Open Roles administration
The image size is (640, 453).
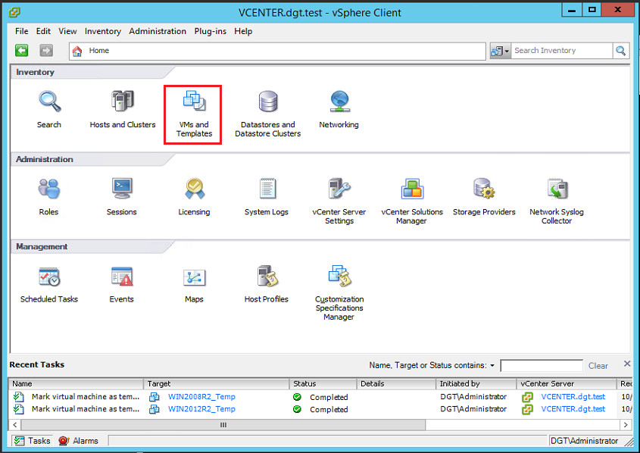49,189
